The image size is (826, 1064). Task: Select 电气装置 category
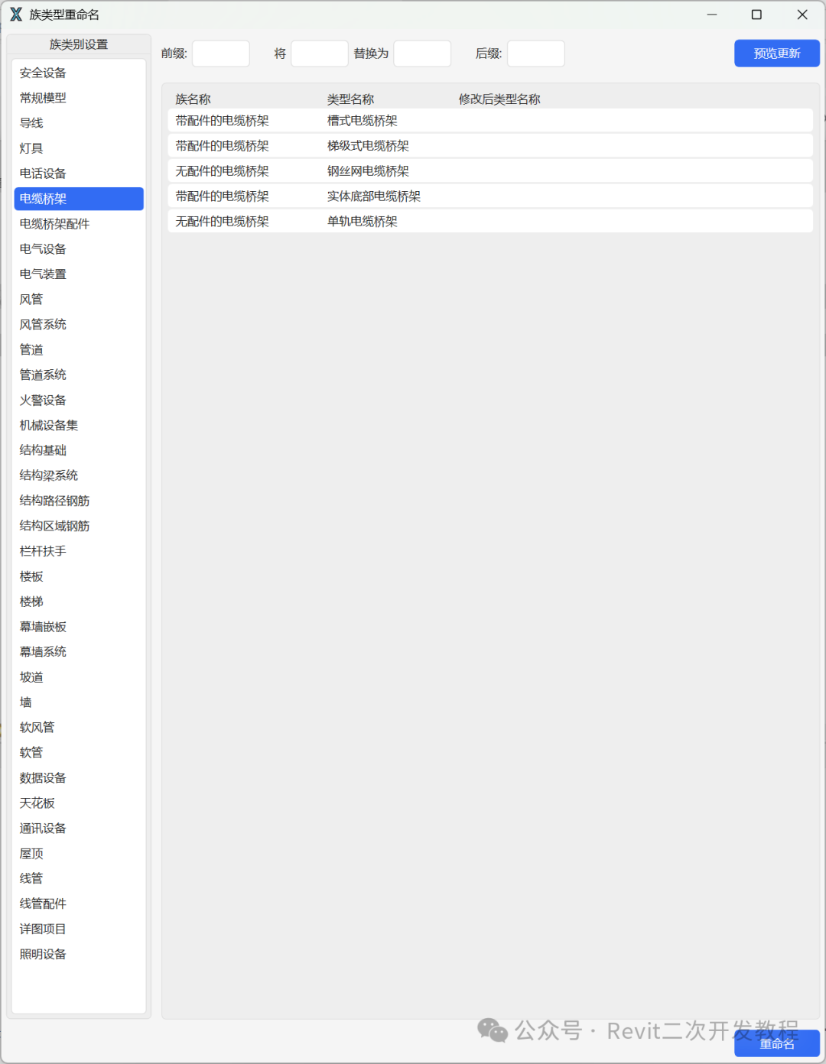(x=79, y=274)
